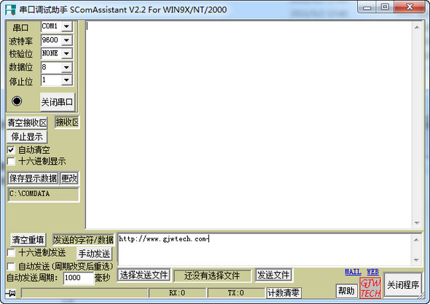Click the 计数清零 button
430x304 pixels.
point(284,293)
